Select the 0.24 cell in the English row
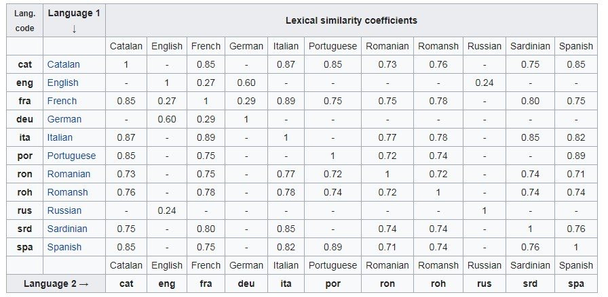This screenshot has height=297, width=608. click(x=483, y=83)
